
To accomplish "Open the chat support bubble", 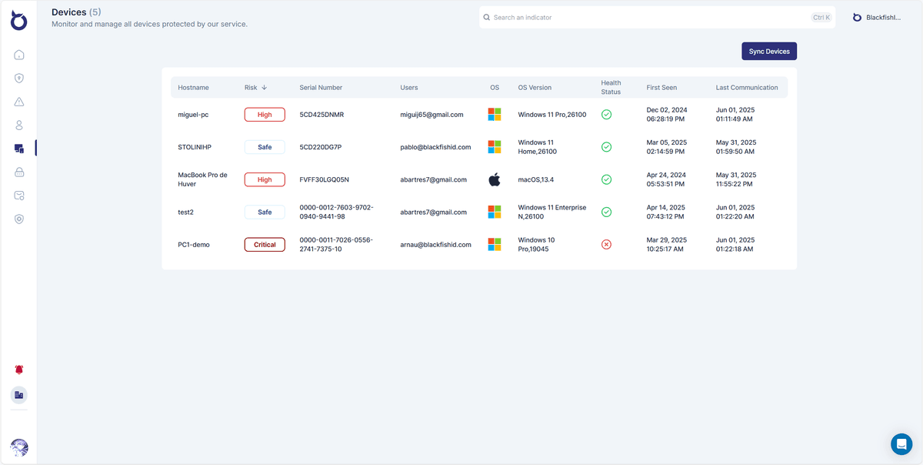I will [x=901, y=444].
